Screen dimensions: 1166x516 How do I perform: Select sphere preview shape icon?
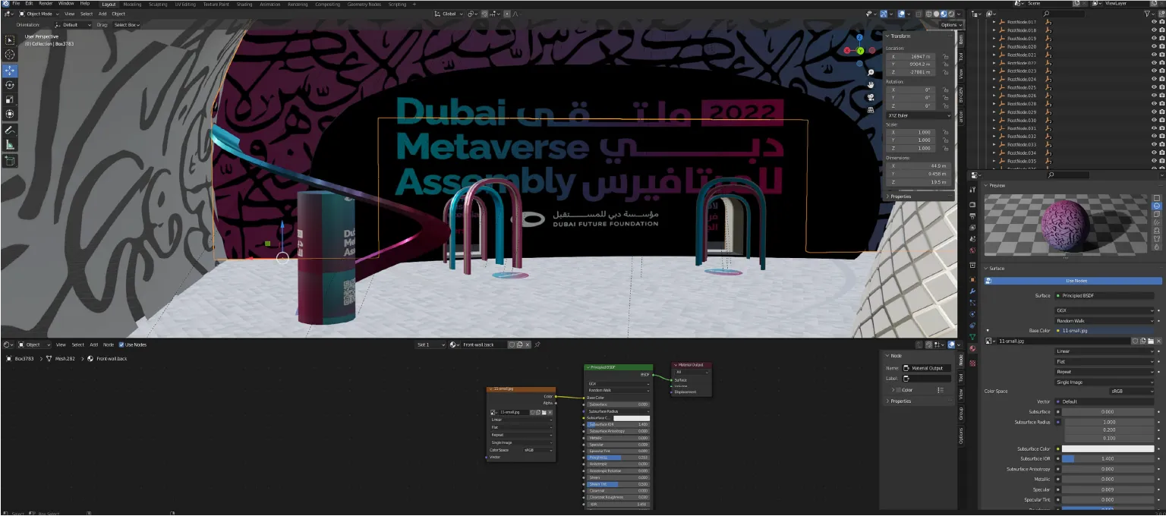point(1157,206)
